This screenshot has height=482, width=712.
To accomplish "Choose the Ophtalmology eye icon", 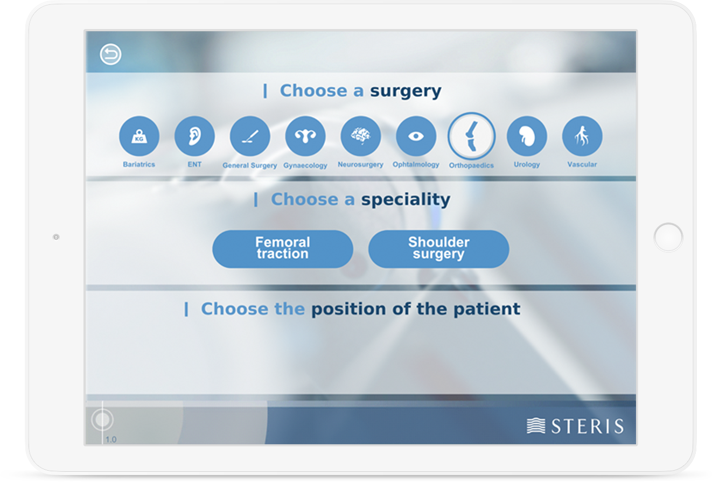I will click(416, 136).
